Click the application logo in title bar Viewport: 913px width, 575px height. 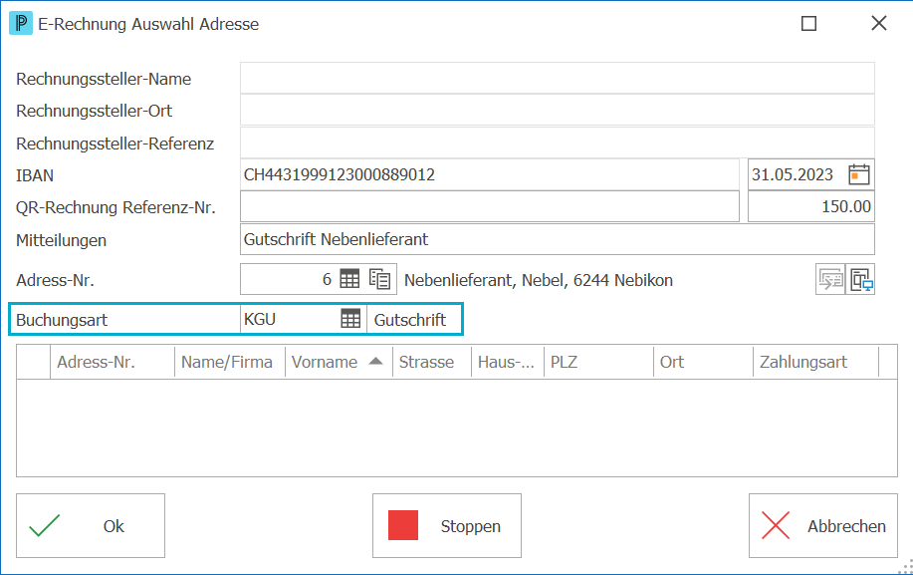pos(21,23)
